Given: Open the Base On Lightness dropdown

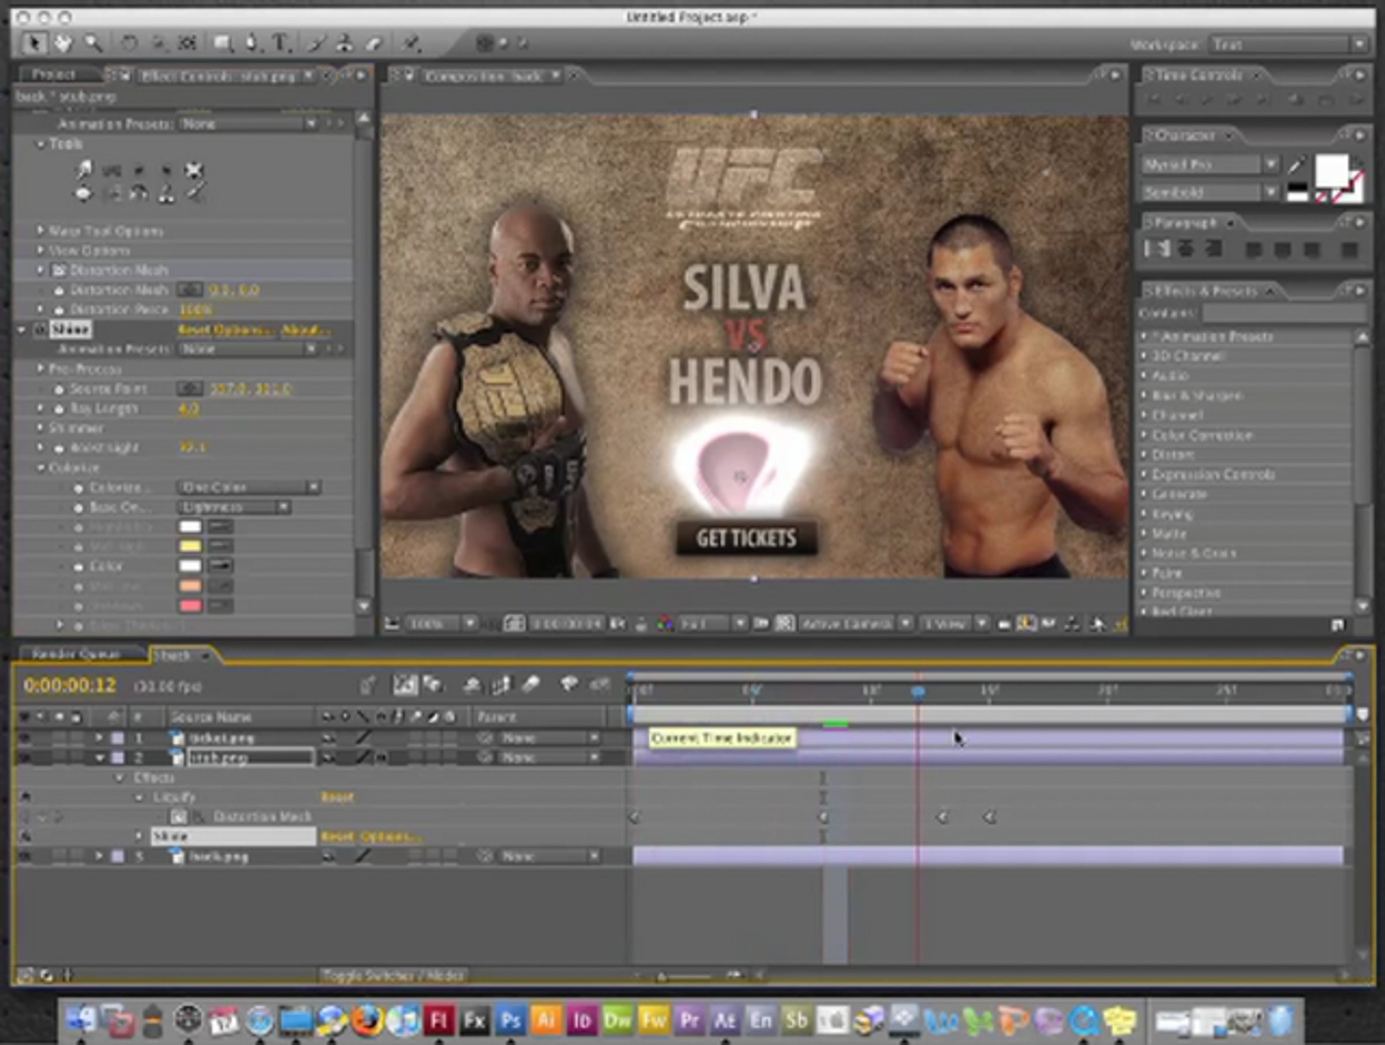Looking at the screenshot, I should click(234, 507).
